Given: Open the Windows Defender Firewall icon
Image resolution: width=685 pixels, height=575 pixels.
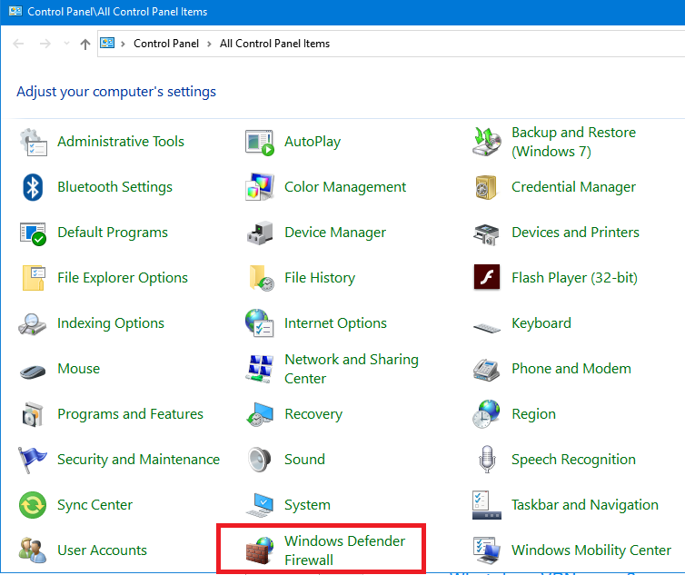Looking at the screenshot, I should click(x=260, y=550).
